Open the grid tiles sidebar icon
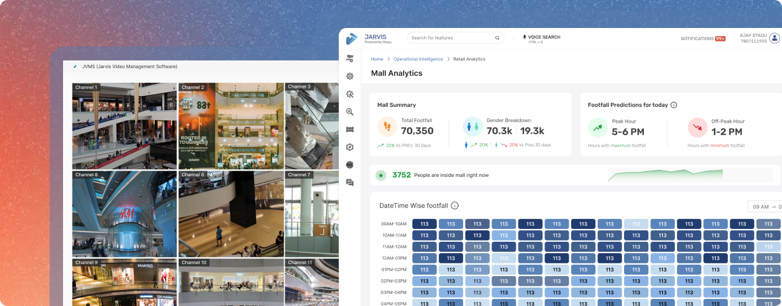 click(x=350, y=129)
